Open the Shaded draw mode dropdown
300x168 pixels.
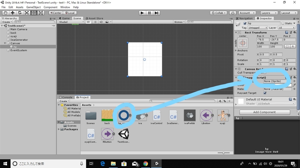click(x=71, y=22)
